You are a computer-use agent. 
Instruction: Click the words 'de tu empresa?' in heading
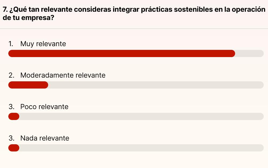[28, 18]
